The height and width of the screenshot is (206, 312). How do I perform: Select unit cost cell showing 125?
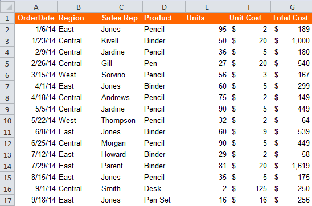[x=249, y=189]
